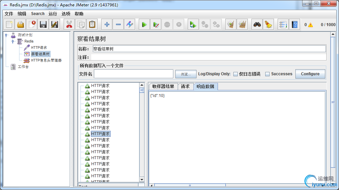This screenshot has height=190, width=339.
Task: Select HTTP请求 sampler in left tree
Action: click(39, 47)
